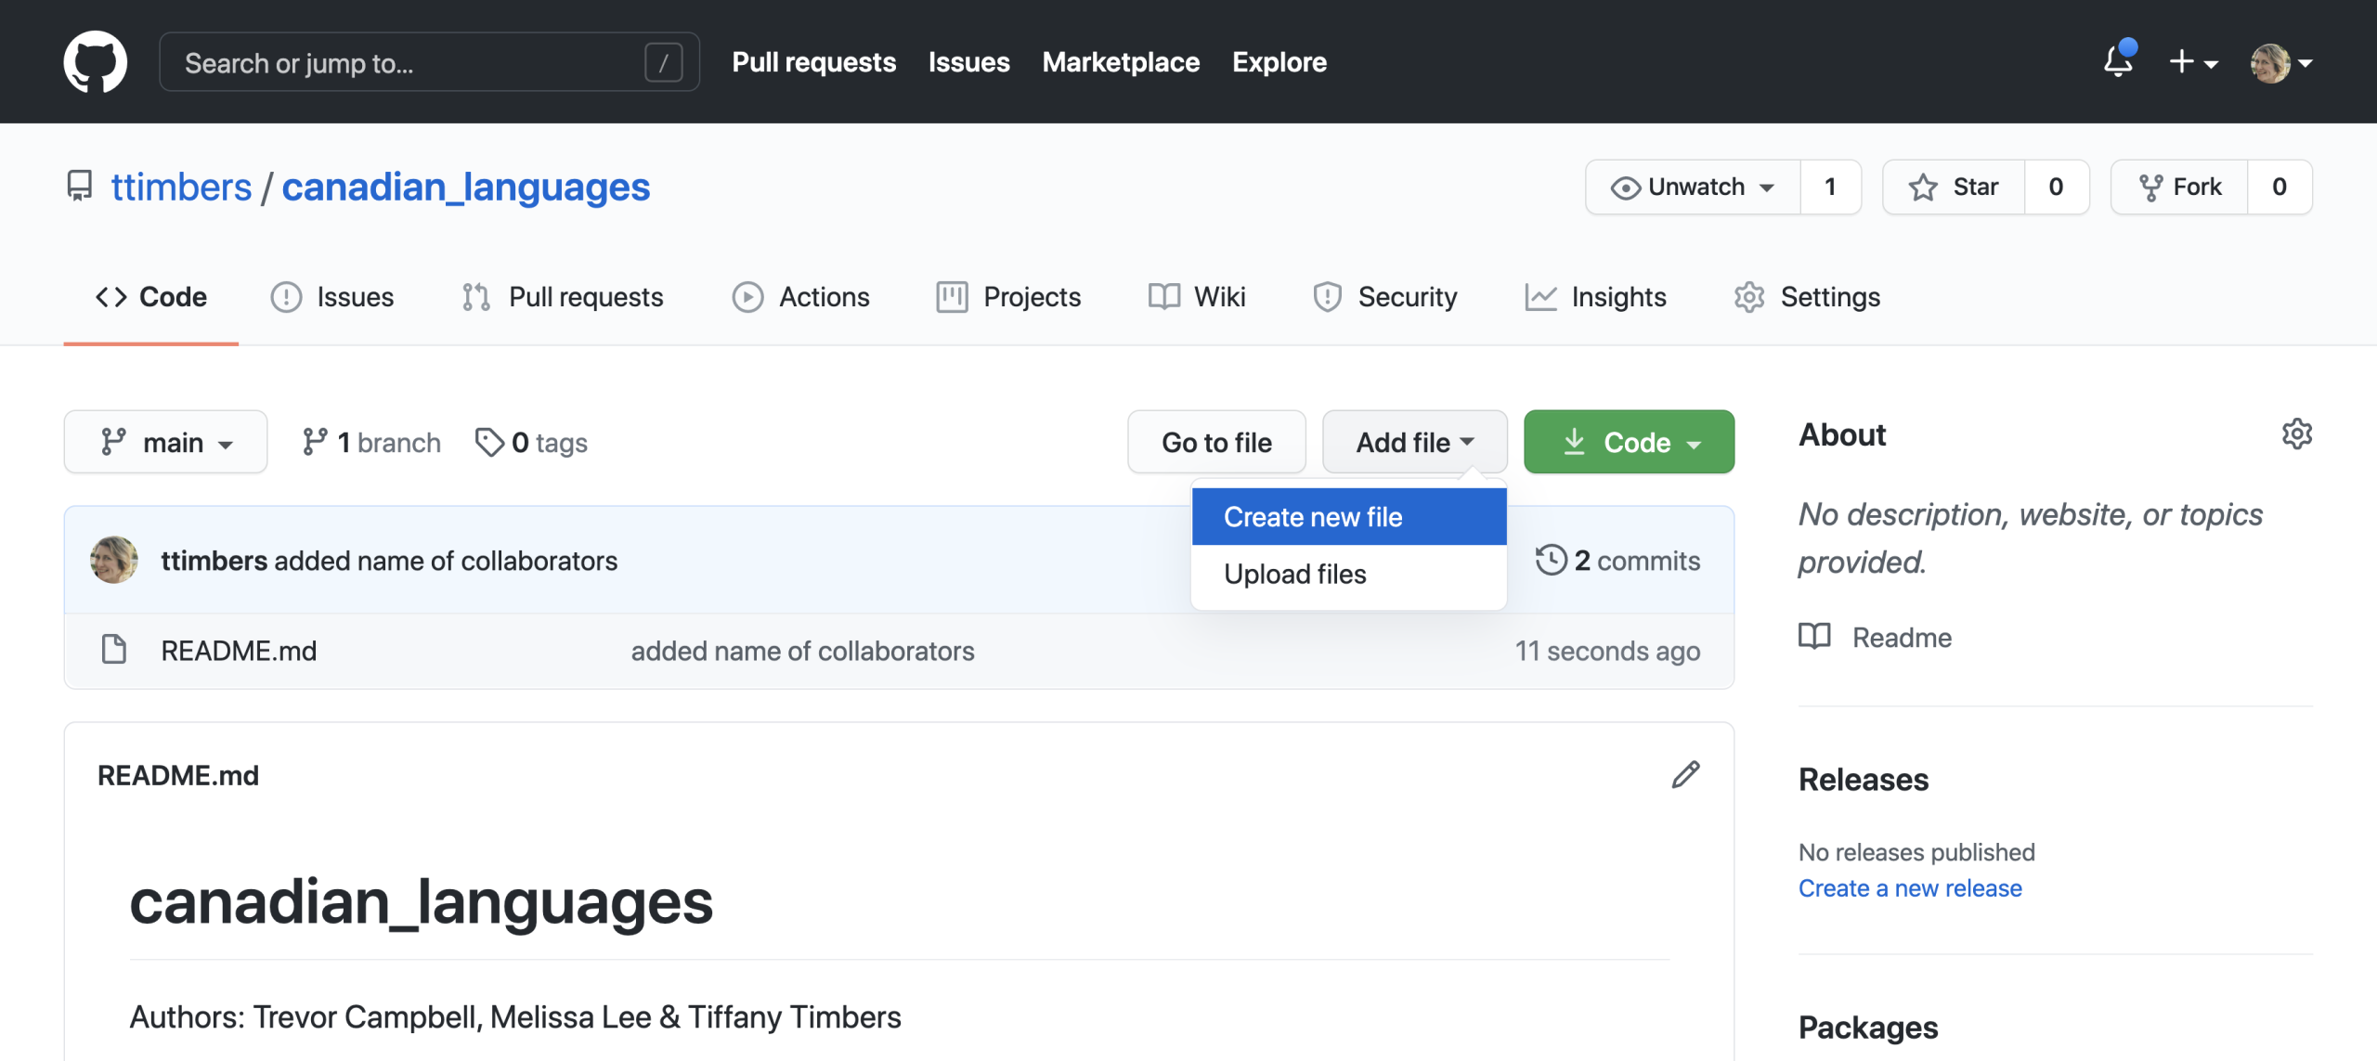Click the branch icon for 1 branch
The width and height of the screenshot is (2377, 1061).
tap(315, 443)
